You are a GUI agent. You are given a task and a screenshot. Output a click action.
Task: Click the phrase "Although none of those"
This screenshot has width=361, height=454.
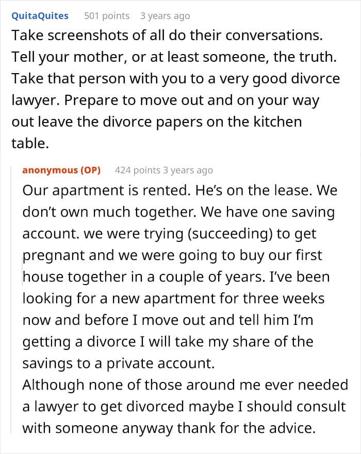94,385
